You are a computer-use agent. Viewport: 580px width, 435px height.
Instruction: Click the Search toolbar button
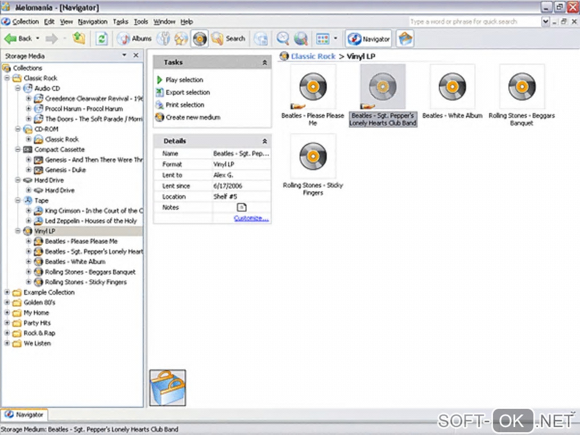(229, 39)
